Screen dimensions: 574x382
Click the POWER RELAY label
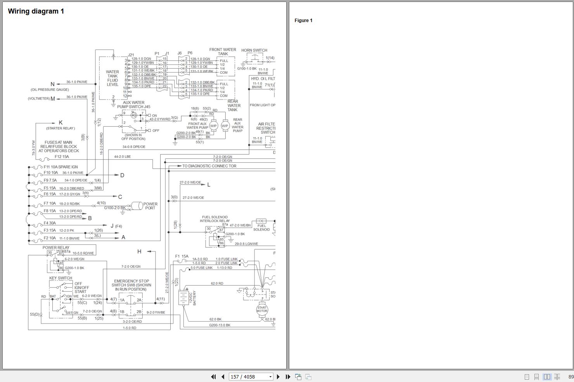(56, 247)
